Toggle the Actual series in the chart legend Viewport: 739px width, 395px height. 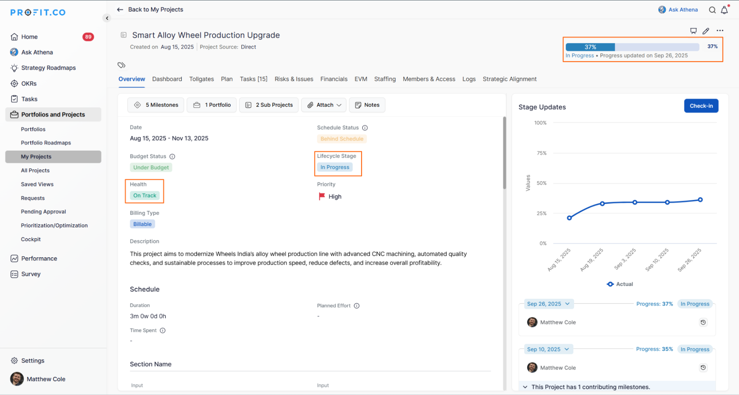[x=620, y=284]
